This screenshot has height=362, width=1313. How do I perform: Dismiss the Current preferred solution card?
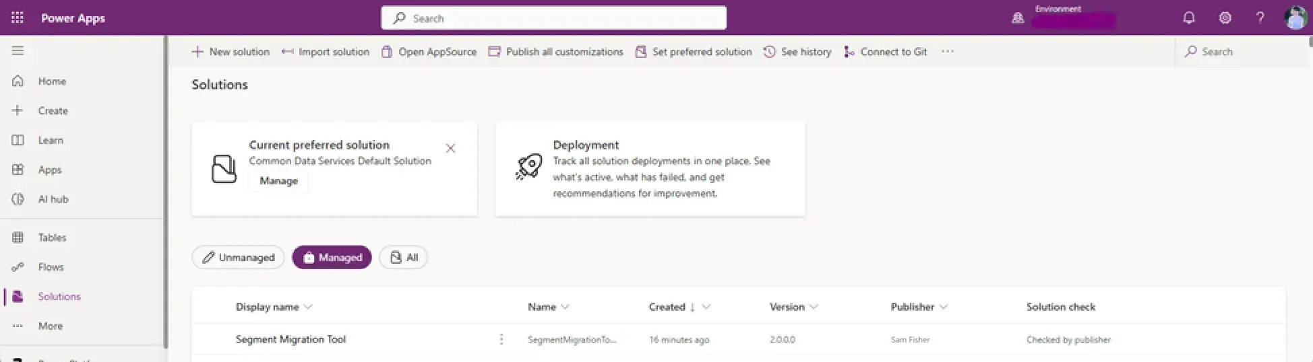(450, 148)
